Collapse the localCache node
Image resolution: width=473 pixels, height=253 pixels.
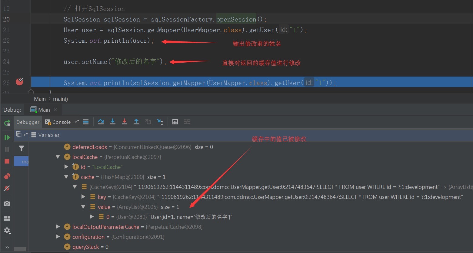tap(58, 157)
